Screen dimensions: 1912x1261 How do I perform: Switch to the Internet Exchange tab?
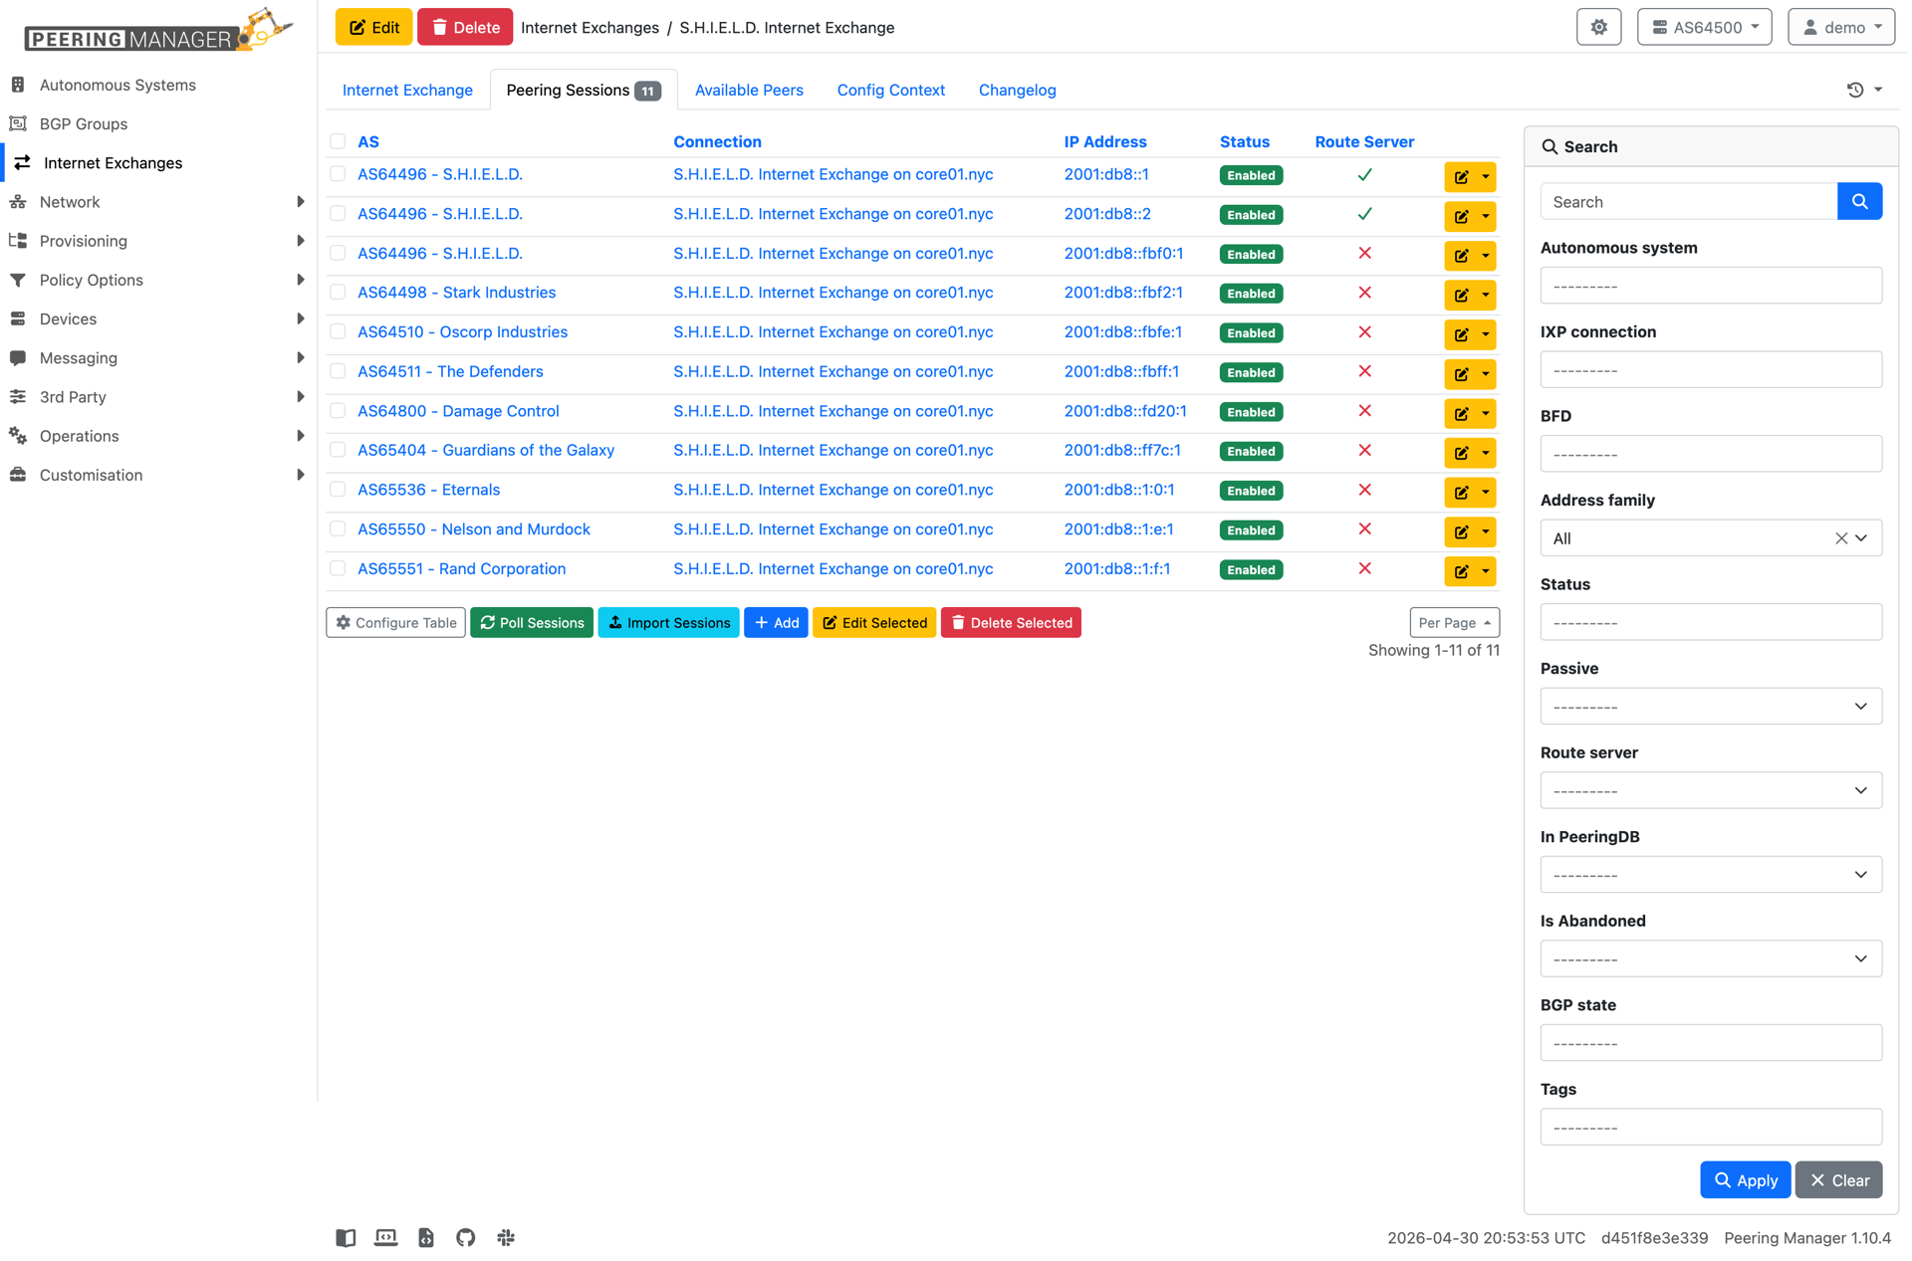[x=407, y=90]
